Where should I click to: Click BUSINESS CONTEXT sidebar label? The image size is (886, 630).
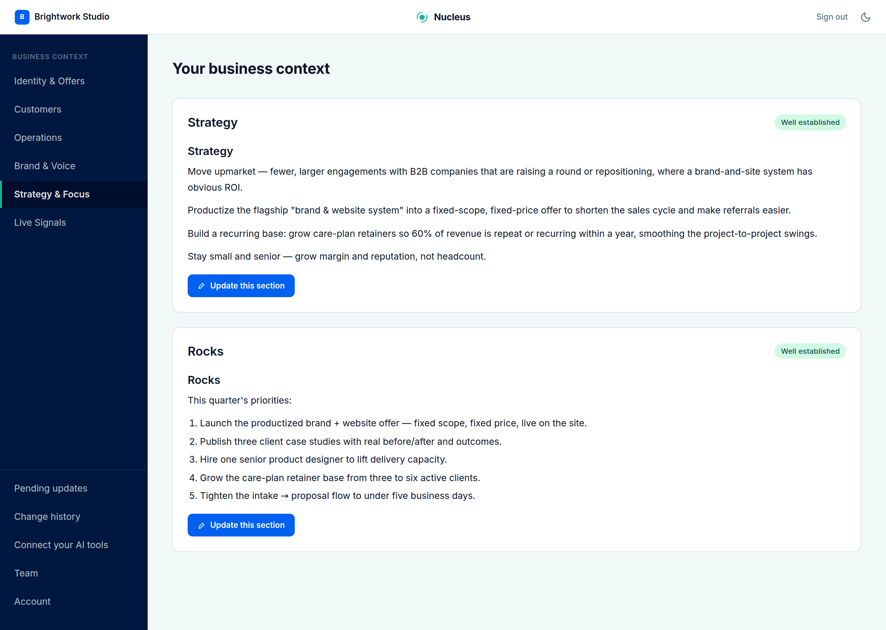click(50, 57)
